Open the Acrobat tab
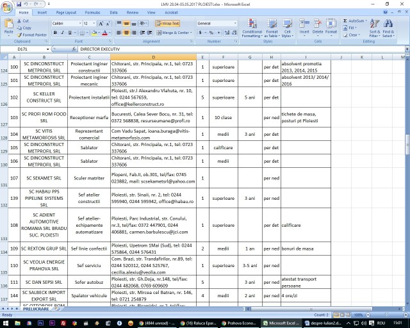 [171, 13]
